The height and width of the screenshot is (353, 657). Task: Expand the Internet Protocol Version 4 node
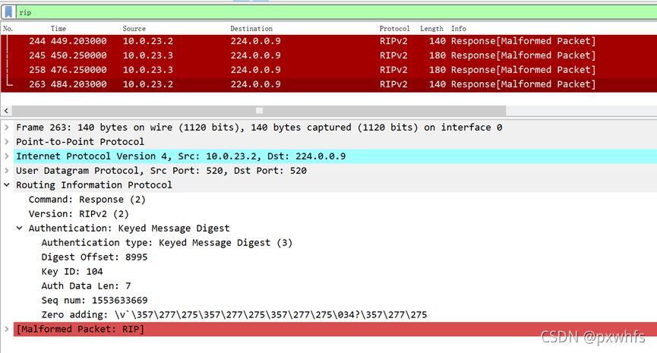point(7,156)
